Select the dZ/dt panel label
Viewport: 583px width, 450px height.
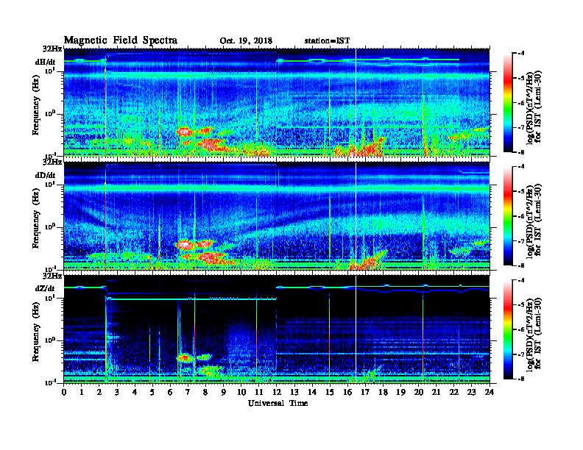click(45, 288)
